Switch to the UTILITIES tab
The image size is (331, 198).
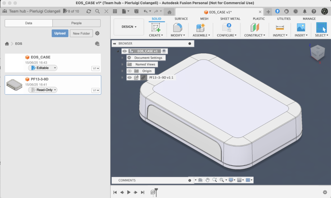[284, 19]
